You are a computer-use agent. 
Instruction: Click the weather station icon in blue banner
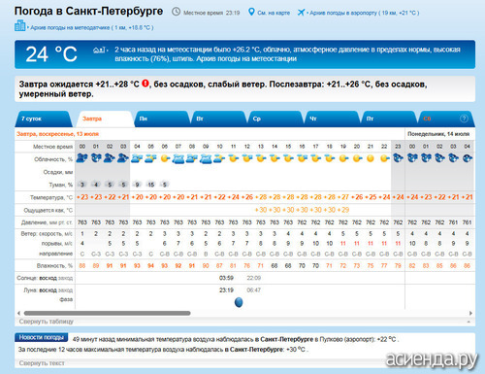(x=99, y=51)
